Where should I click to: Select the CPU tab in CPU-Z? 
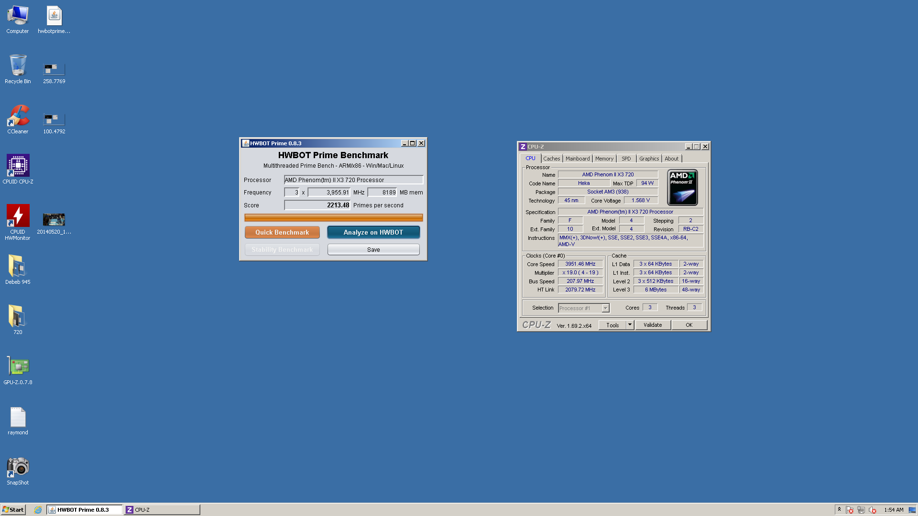click(x=530, y=158)
